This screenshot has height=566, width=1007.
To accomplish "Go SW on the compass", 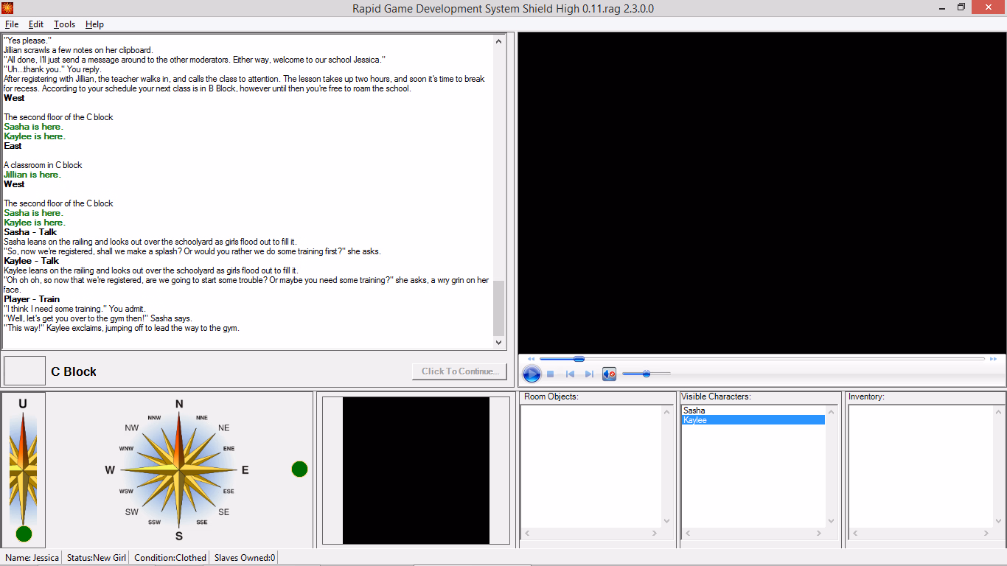I will click(132, 512).
